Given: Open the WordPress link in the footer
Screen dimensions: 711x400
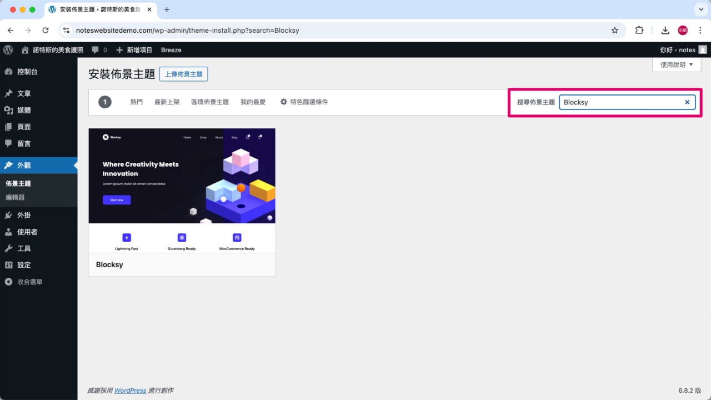Looking at the screenshot, I should 129,391.
